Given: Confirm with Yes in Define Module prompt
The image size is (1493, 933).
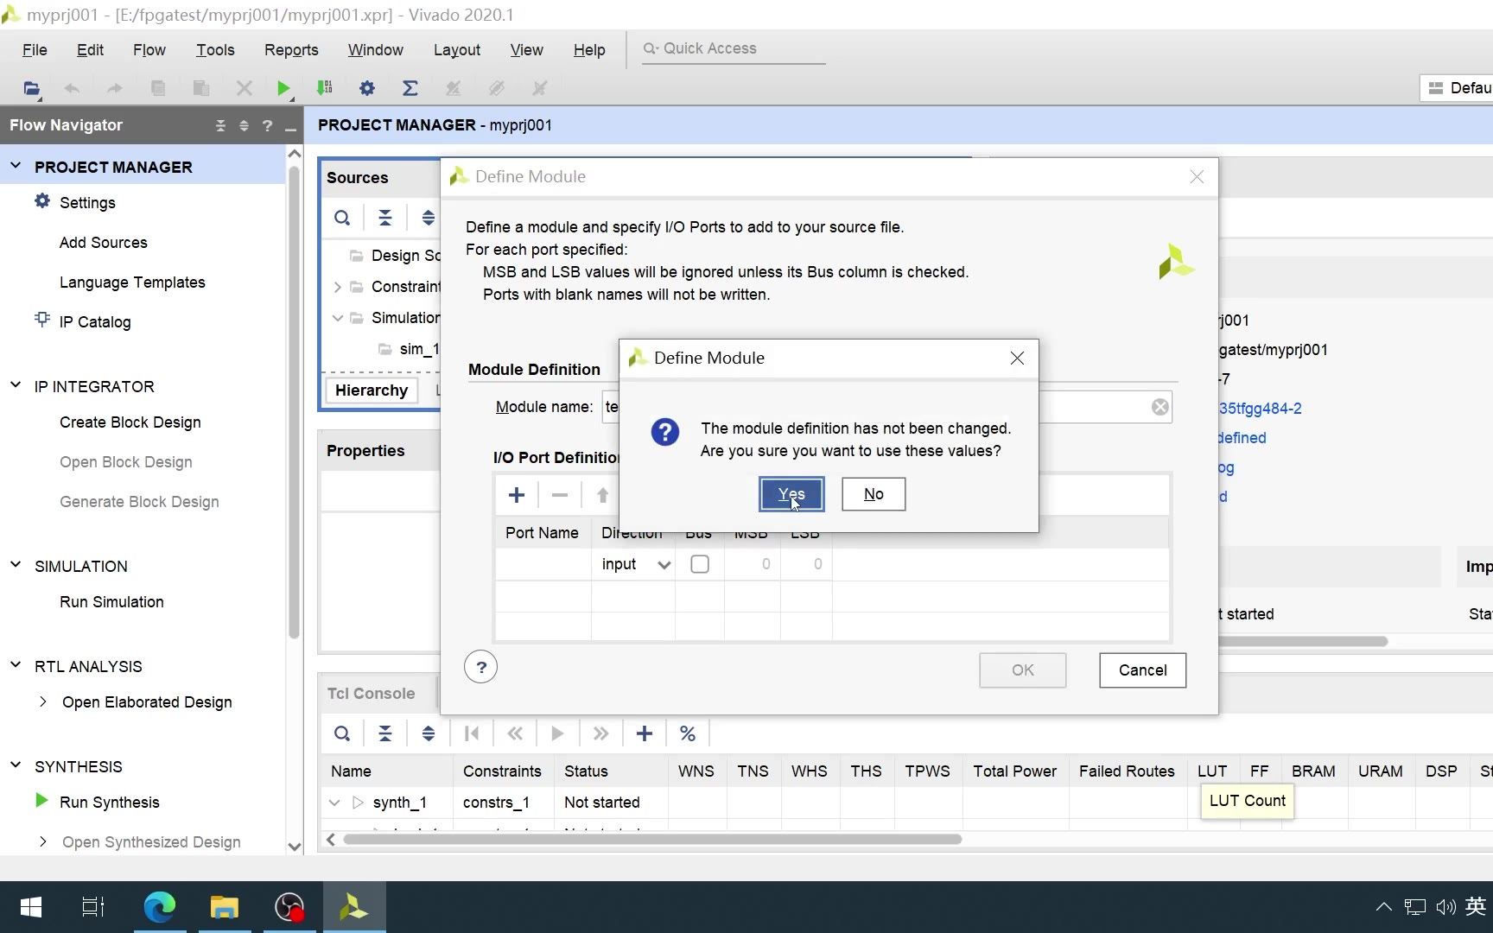Looking at the screenshot, I should (791, 494).
